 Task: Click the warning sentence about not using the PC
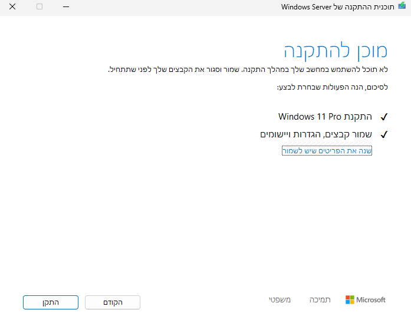248,70
